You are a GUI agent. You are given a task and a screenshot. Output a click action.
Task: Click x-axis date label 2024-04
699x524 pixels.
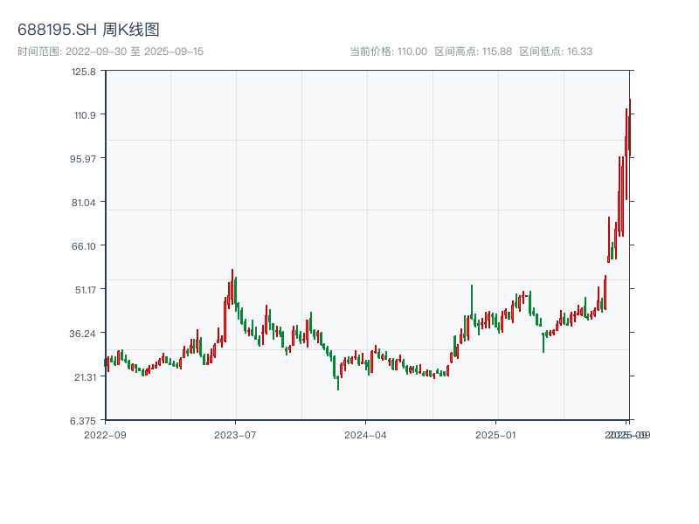[x=365, y=435]
